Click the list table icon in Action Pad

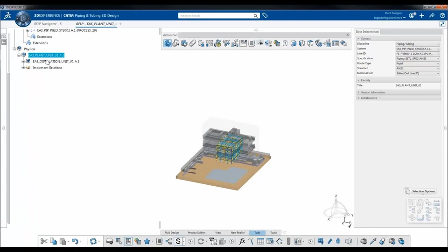coord(336,43)
